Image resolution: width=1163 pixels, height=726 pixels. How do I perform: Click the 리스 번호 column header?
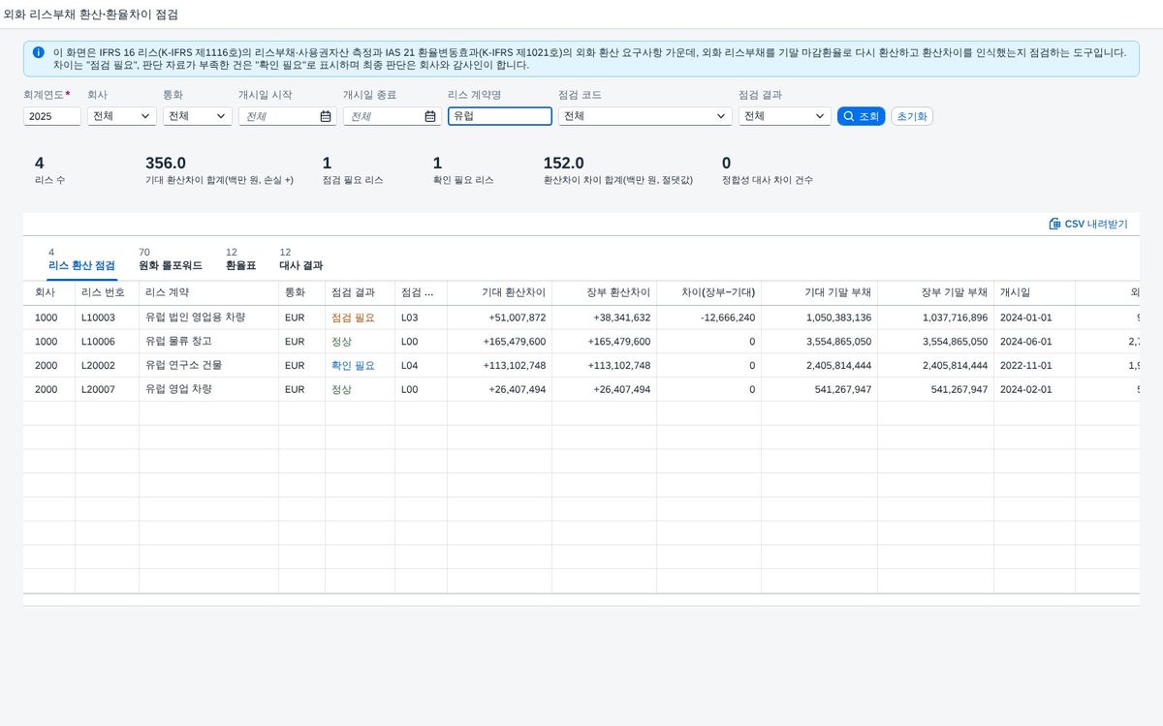[x=108, y=293]
